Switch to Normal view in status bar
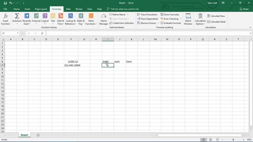Viewport: 253px width, 142px height. (x=204, y=140)
